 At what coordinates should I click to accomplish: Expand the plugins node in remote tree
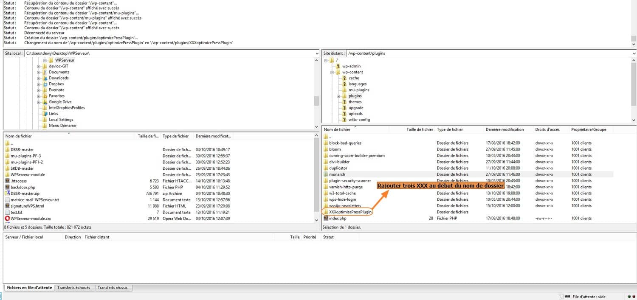coord(338,96)
